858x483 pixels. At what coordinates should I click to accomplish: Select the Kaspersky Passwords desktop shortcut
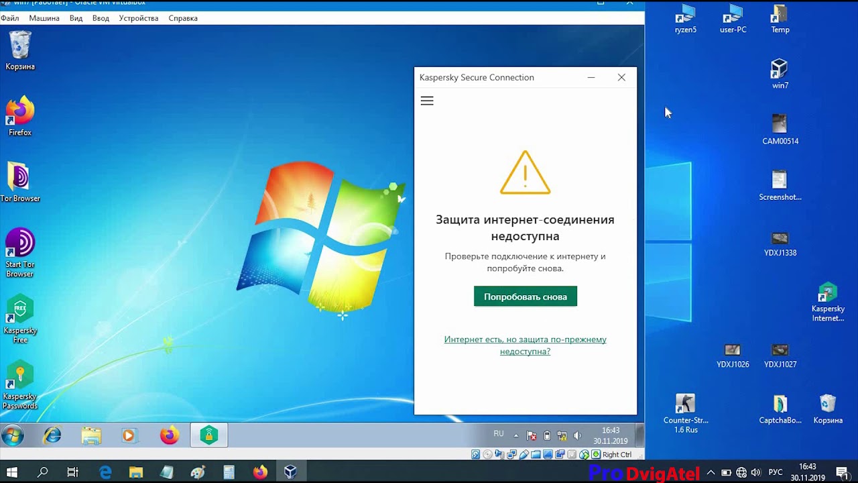click(x=20, y=386)
